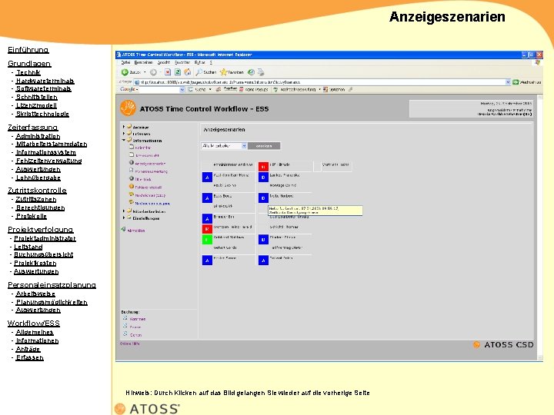Open the Projektkosten link
The height and width of the screenshot is (415, 554).
pos(35,263)
